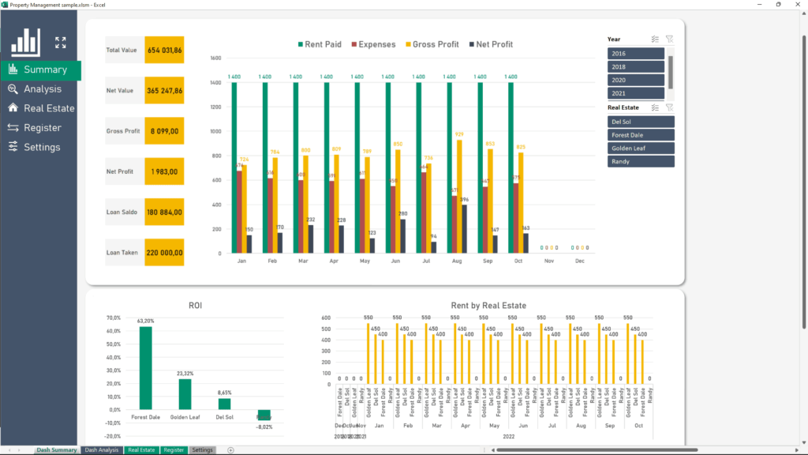Click the fullscreen expand-arrows icon atop the sidebar
The width and height of the screenshot is (808, 455).
(60, 43)
